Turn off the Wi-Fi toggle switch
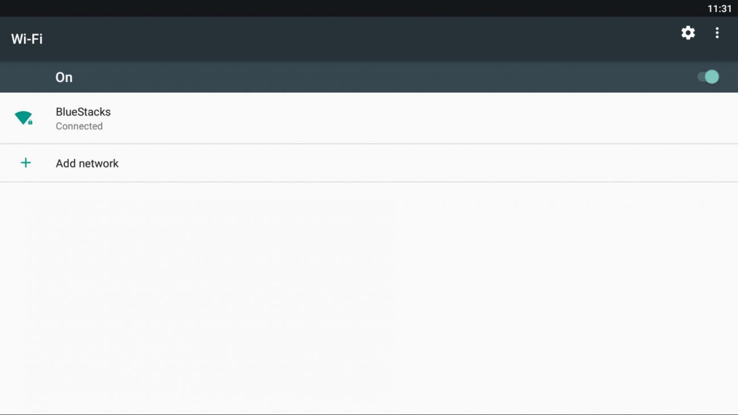The width and height of the screenshot is (738, 415). coord(708,77)
